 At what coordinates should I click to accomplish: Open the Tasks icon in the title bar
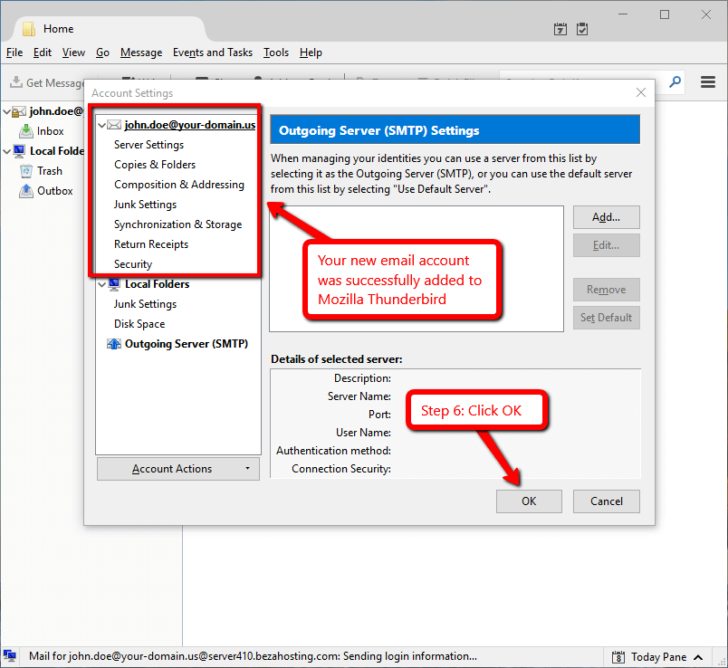[582, 29]
